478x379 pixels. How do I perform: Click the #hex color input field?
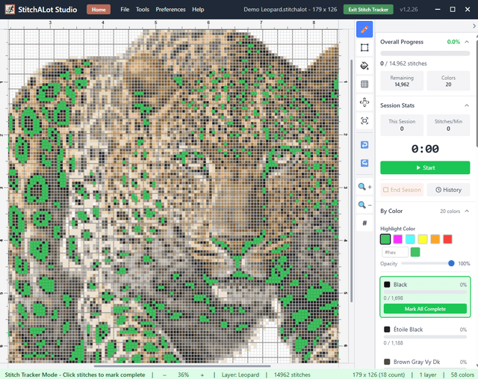click(x=395, y=252)
